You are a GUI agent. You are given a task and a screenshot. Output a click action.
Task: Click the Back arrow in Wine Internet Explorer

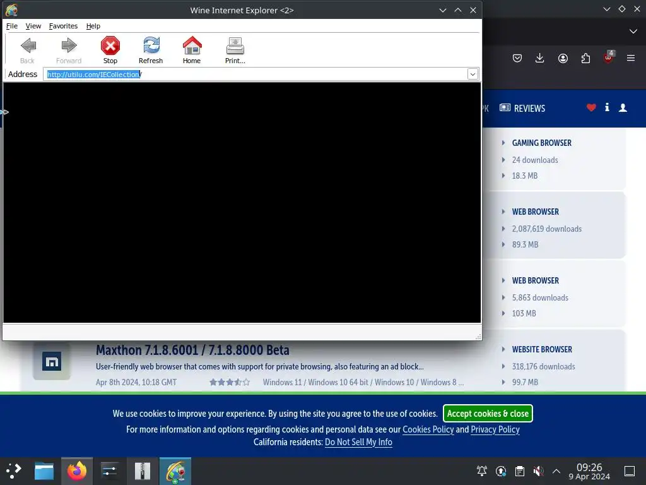point(28,45)
